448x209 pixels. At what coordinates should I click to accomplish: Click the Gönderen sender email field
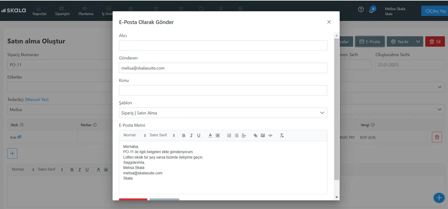click(x=223, y=68)
